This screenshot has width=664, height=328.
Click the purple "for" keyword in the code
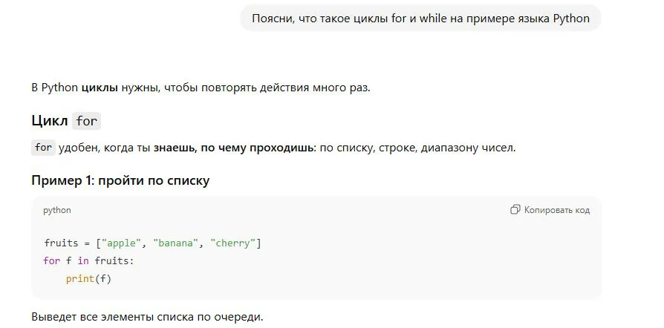pyautogui.click(x=51, y=260)
